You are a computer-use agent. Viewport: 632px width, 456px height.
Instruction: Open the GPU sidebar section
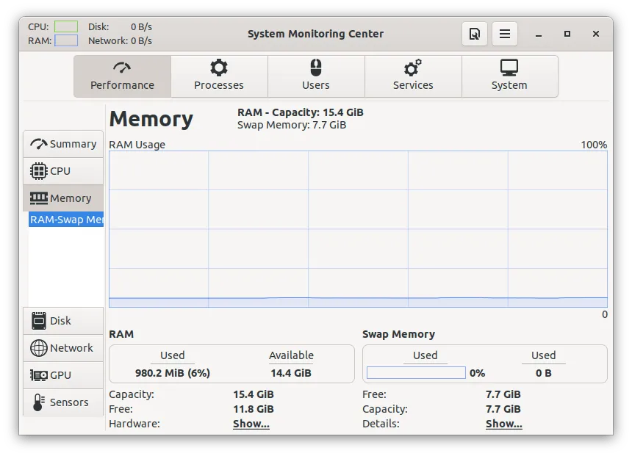point(64,375)
